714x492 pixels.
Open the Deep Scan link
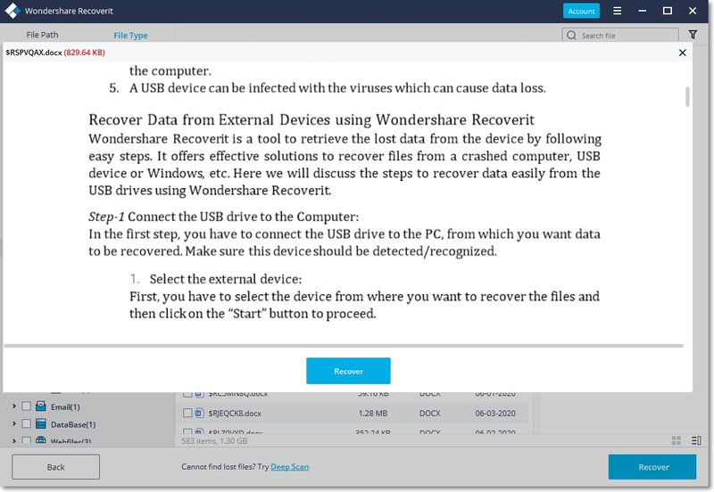pyautogui.click(x=289, y=466)
